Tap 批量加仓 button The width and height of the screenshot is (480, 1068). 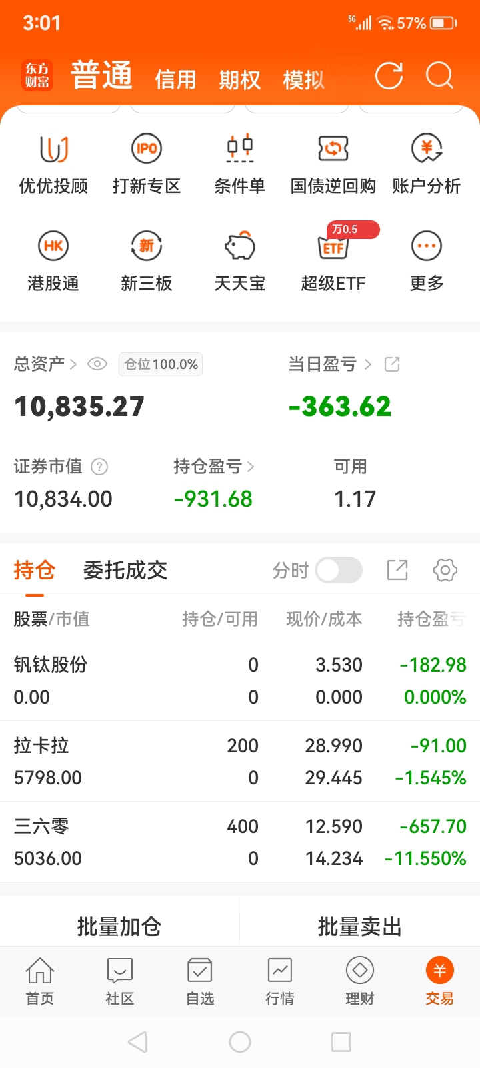[119, 926]
